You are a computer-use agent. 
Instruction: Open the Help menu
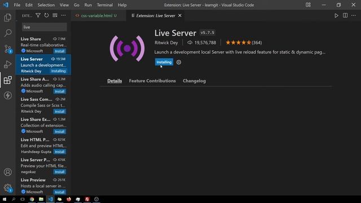click(122, 5)
